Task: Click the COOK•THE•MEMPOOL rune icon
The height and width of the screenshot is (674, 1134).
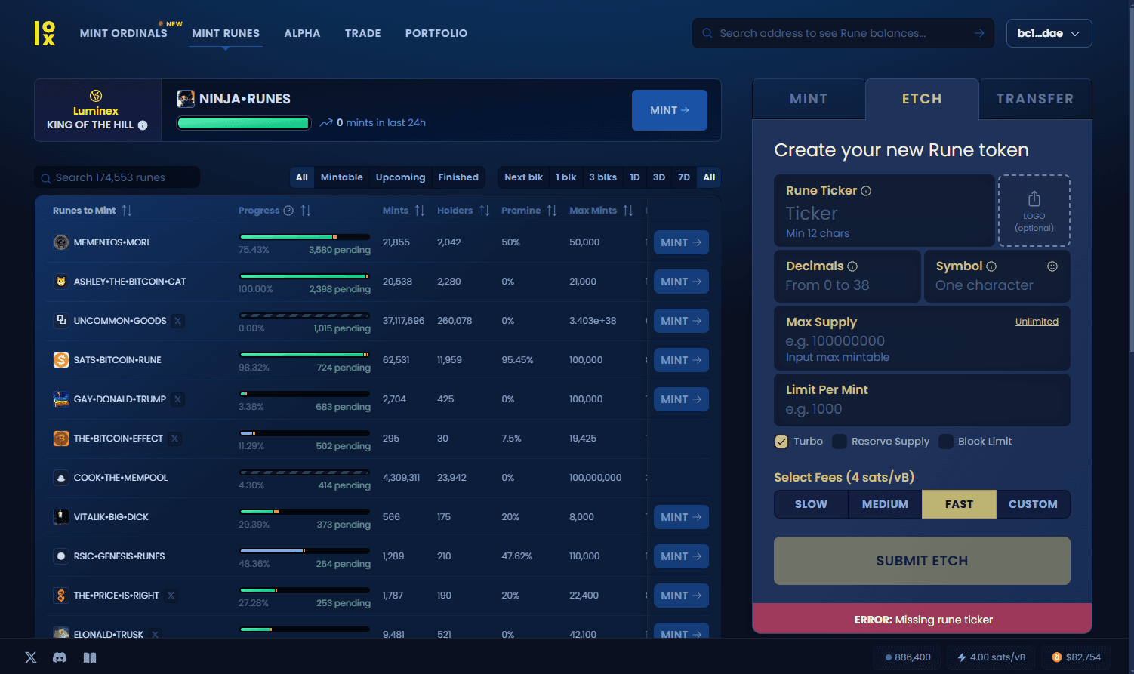Action: pos(61,478)
